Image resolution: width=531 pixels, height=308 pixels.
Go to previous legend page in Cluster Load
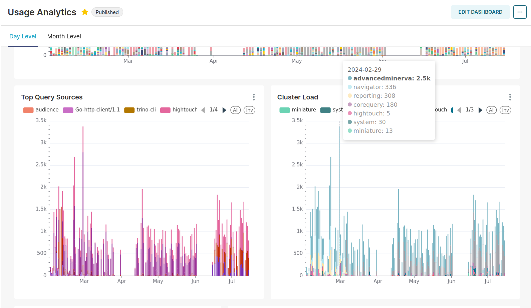click(x=459, y=110)
